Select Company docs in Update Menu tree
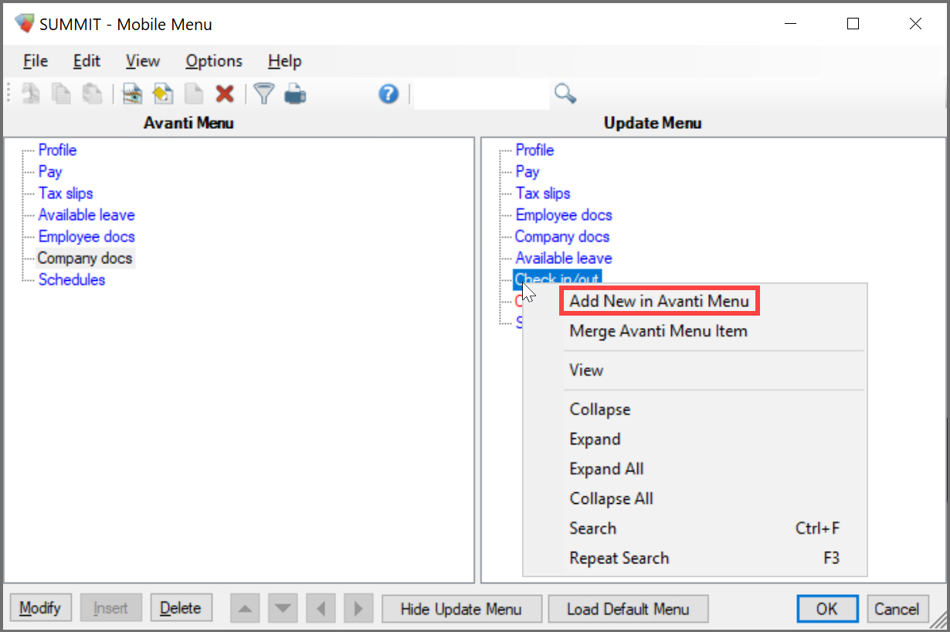This screenshot has width=950, height=632. tap(562, 236)
